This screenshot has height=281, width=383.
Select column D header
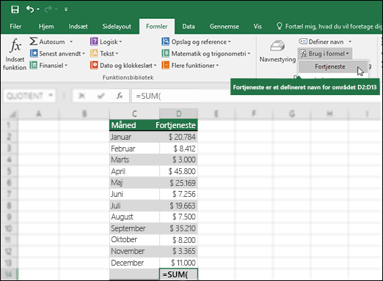coord(178,113)
